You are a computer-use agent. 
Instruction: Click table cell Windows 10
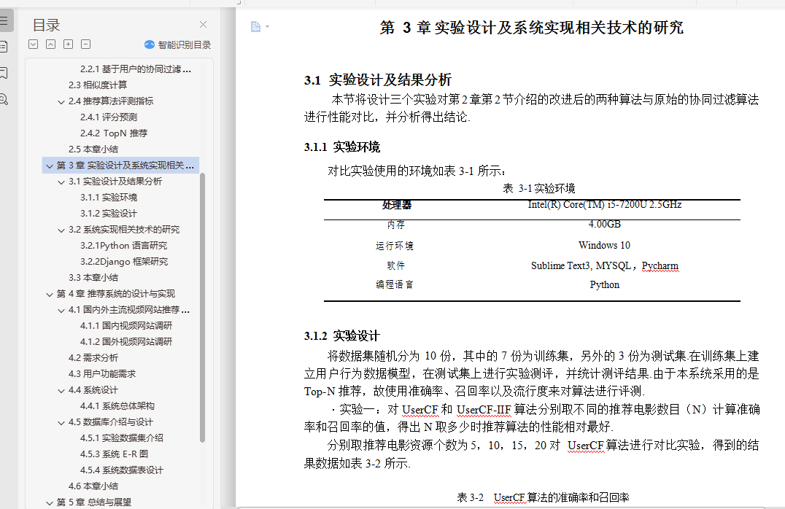(x=604, y=245)
